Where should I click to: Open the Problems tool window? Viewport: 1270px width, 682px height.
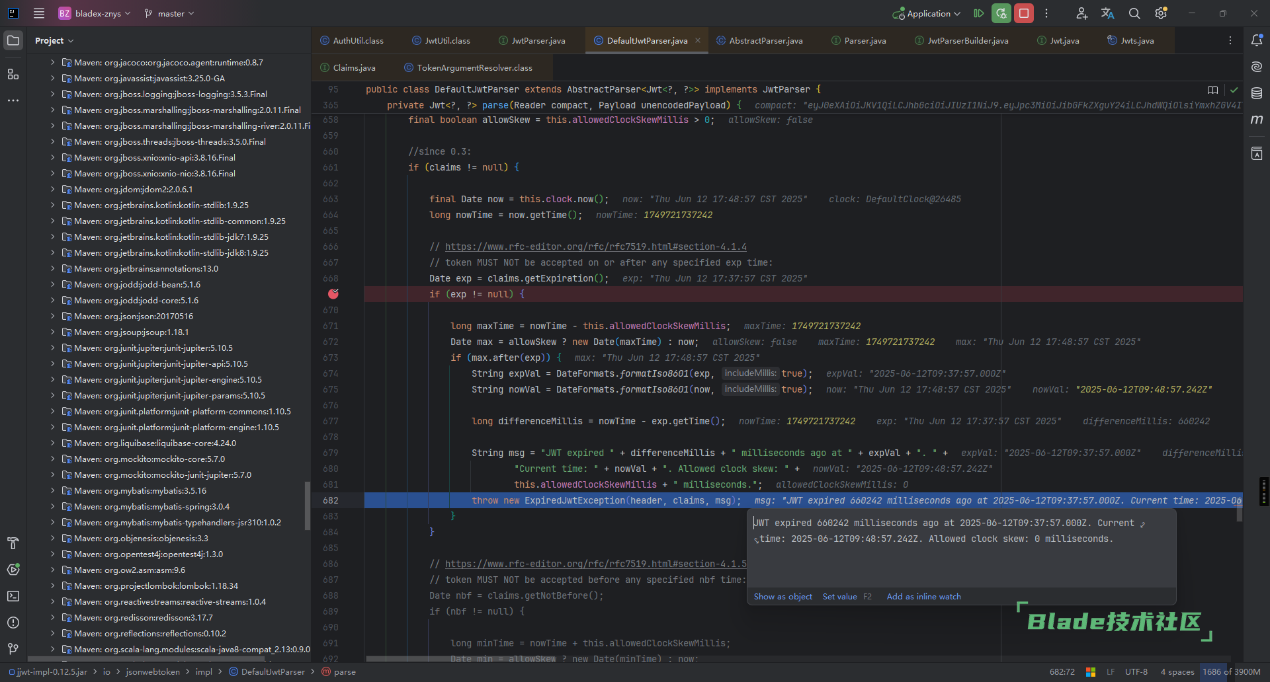pos(13,623)
